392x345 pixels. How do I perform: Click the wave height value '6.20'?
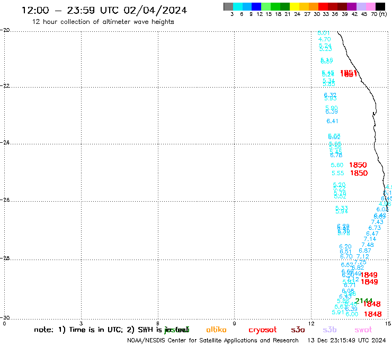pos(345,246)
